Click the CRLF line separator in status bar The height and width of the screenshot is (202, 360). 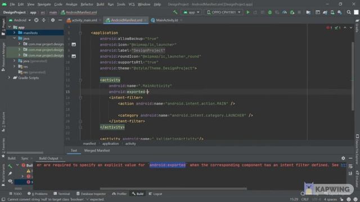305,199
